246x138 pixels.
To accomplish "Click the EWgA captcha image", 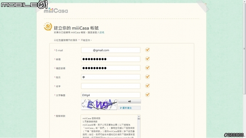I will click(x=99, y=105).
